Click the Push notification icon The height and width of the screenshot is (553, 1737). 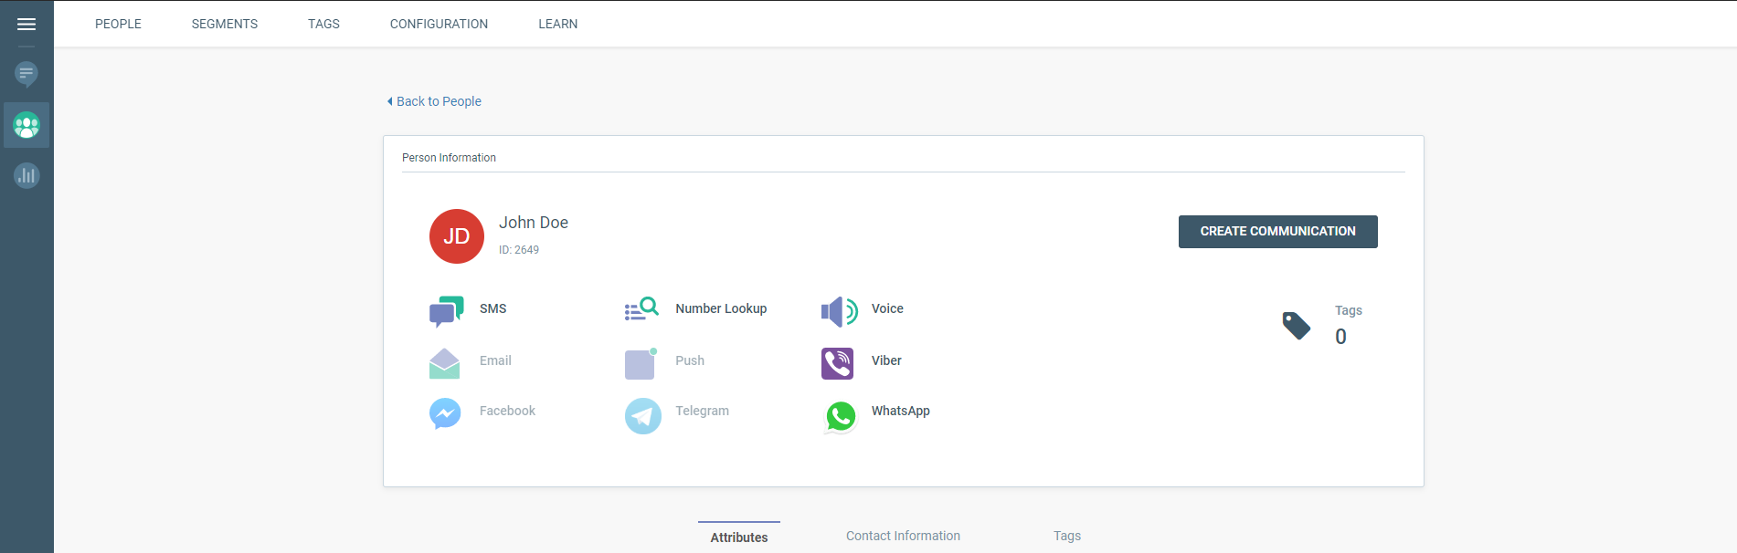click(641, 363)
